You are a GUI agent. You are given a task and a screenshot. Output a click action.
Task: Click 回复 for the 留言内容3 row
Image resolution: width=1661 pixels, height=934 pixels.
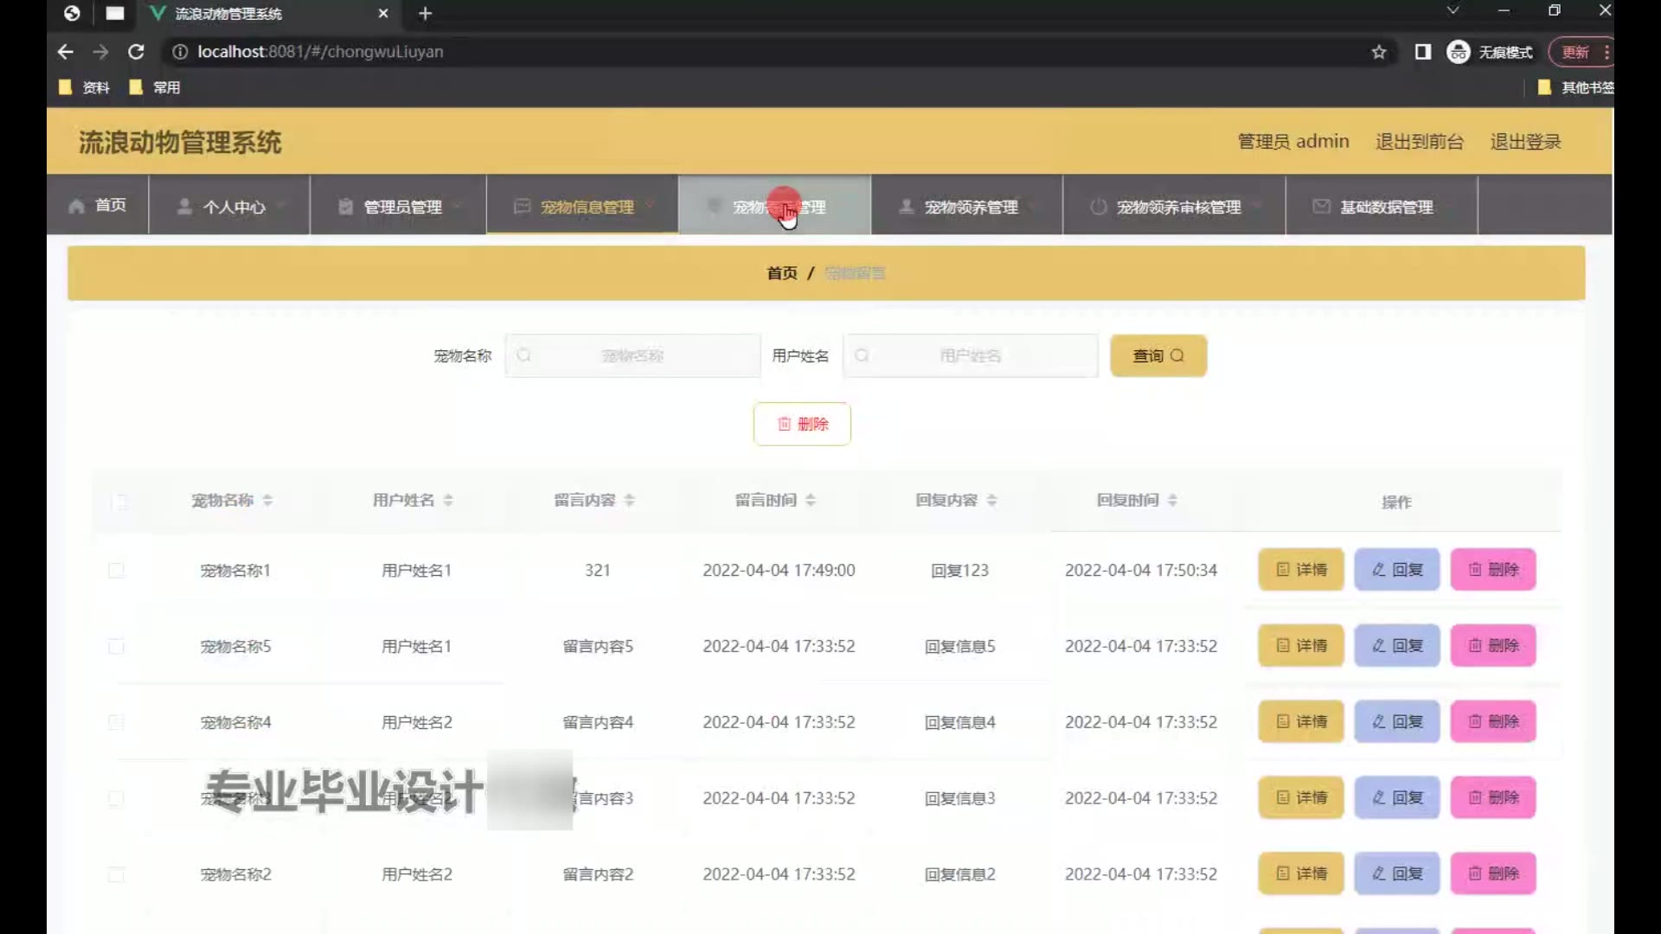click(x=1397, y=797)
